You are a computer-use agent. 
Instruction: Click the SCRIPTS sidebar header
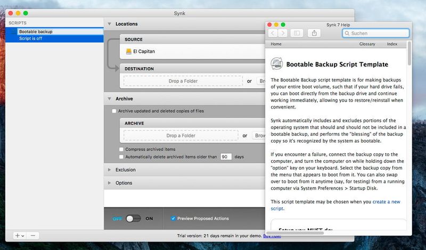pos(18,23)
